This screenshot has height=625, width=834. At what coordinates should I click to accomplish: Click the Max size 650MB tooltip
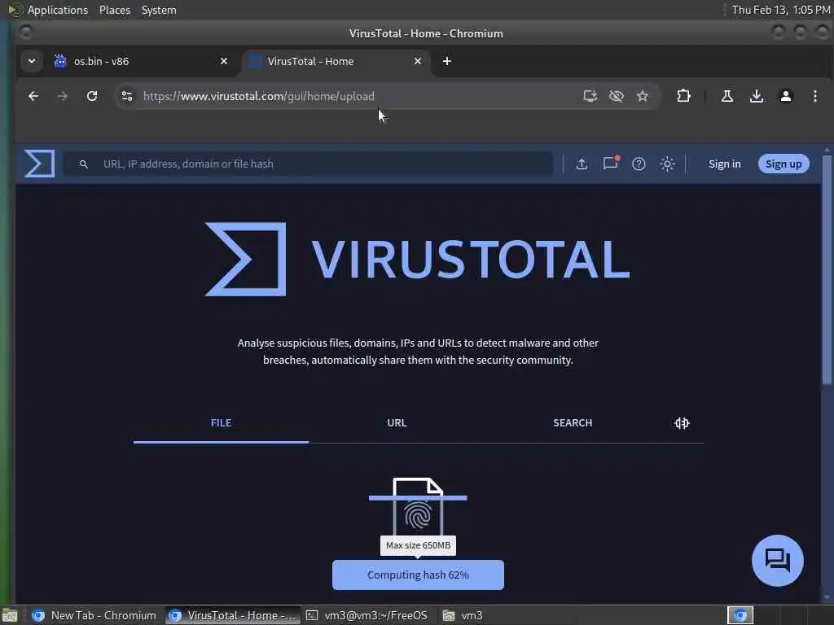[418, 545]
